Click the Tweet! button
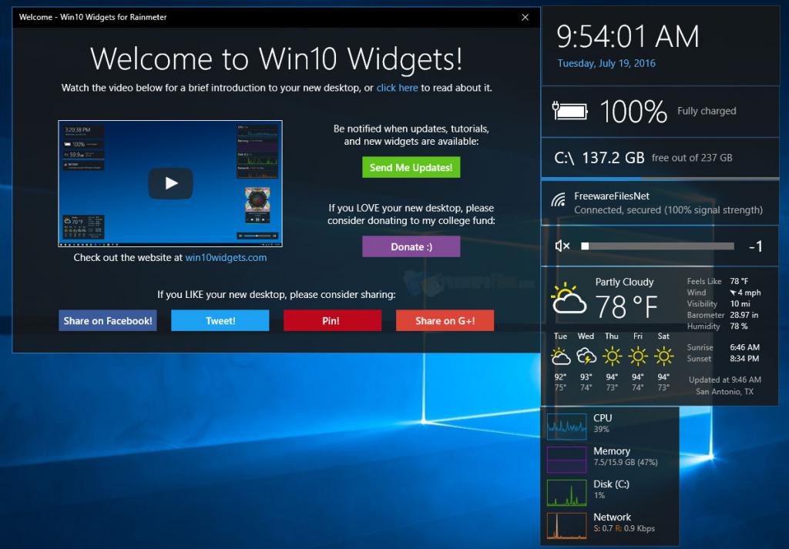Viewport: 789px width, 549px height. pyautogui.click(x=220, y=321)
